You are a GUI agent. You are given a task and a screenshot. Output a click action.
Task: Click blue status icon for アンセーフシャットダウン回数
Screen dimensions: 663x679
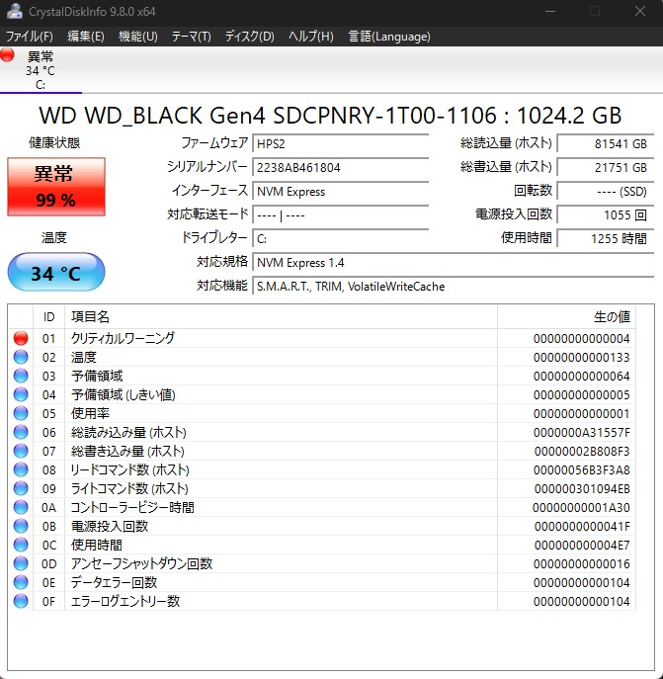coord(21,563)
